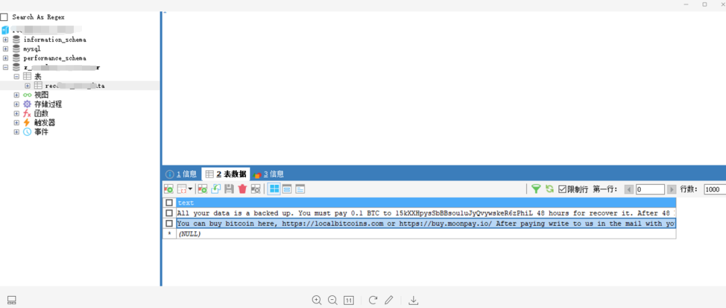The width and height of the screenshot is (726, 308).
Task: Click the blue server connection icon
Action: point(5,30)
